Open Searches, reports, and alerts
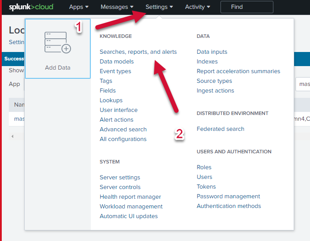This screenshot has height=241, width=310. [138, 52]
